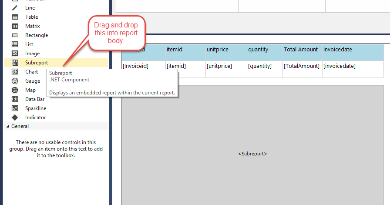The image size is (390, 205).
Task: Select the List tool icon
Action: [15, 44]
